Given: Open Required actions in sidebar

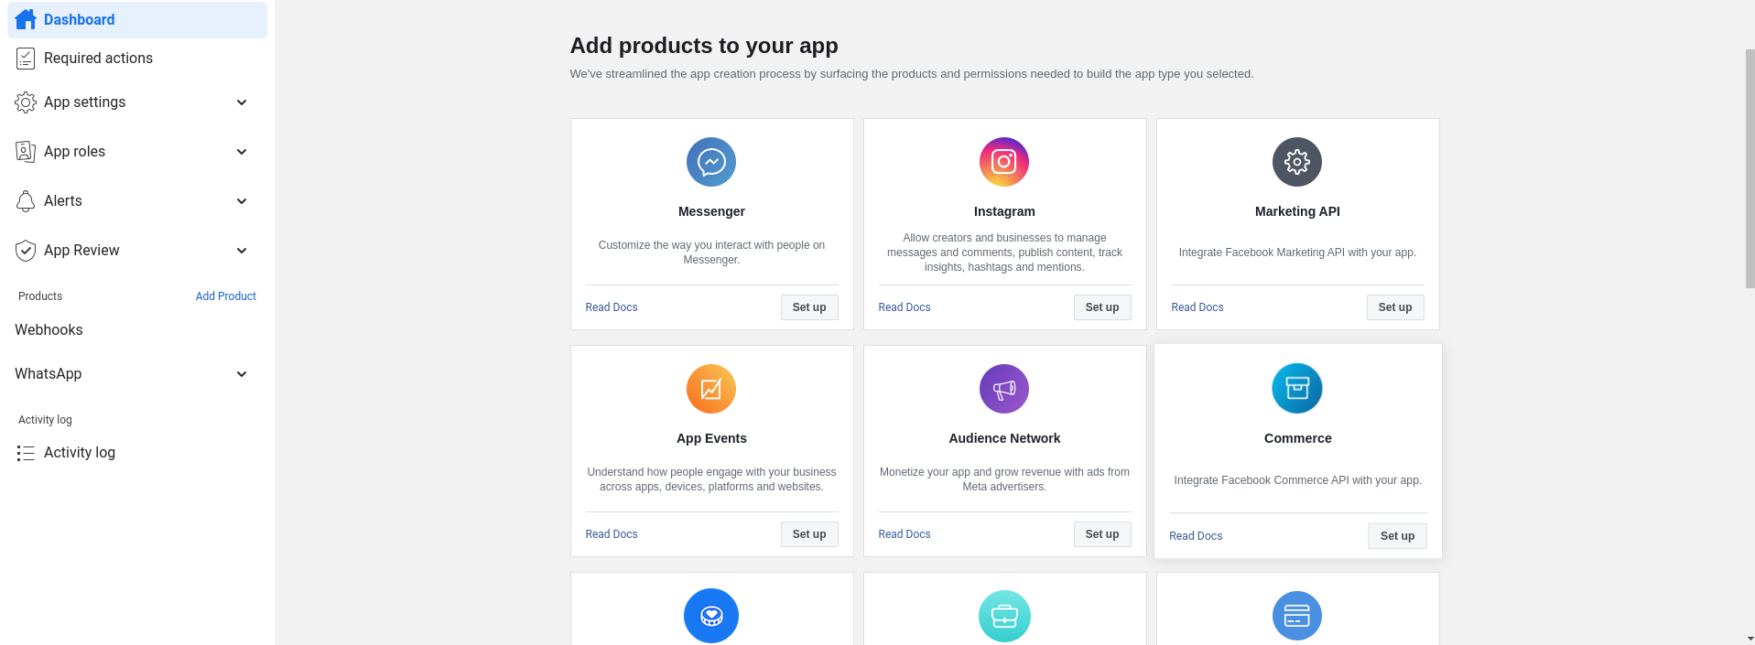Looking at the screenshot, I should [98, 59].
